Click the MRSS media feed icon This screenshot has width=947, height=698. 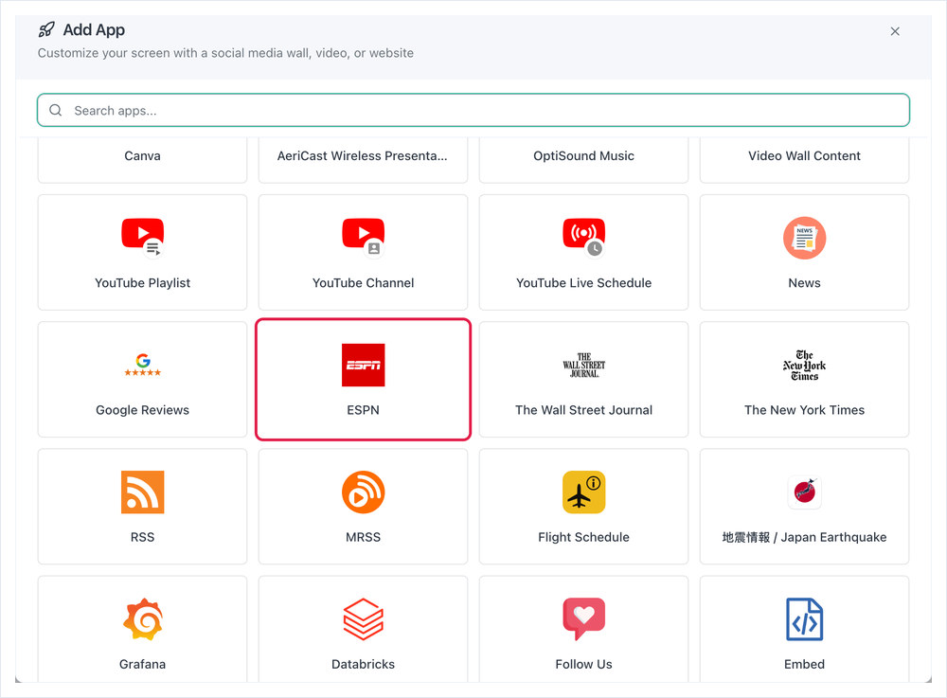(363, 492)
